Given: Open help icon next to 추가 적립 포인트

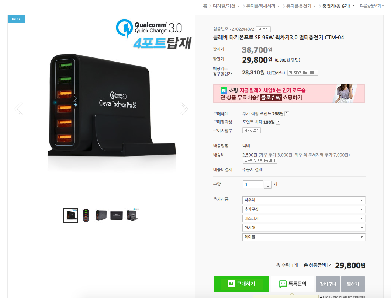Looking at the screenshot, I should click(287, 114).
